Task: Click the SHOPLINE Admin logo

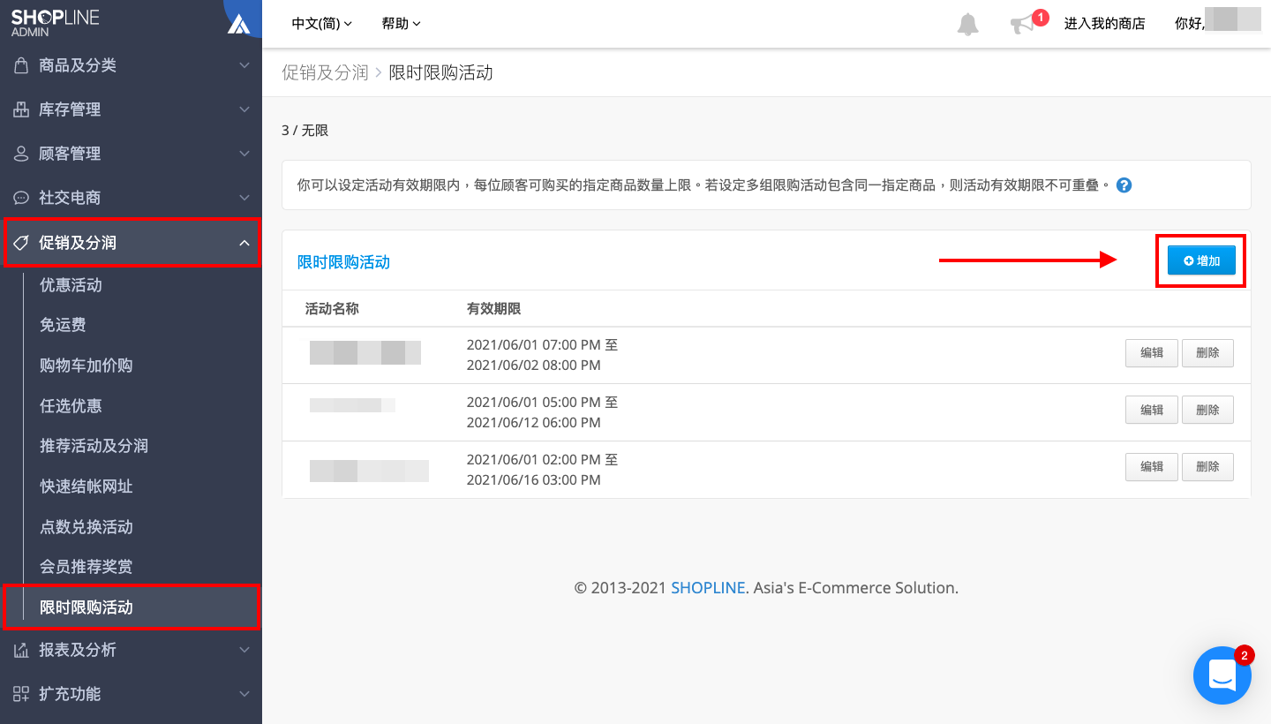Action: [55, 23]
